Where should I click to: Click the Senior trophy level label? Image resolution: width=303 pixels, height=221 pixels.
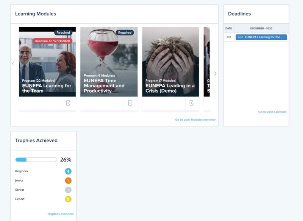20,190
